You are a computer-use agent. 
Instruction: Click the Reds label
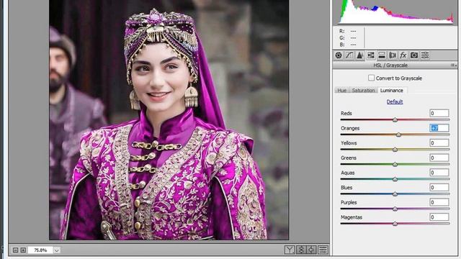pyautogui.click(x=346, y=114)
